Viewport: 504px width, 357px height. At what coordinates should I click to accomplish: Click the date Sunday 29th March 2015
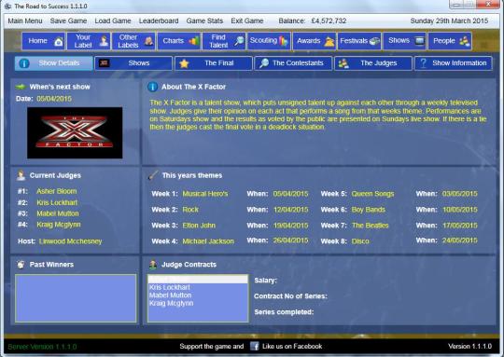point(449,21)
